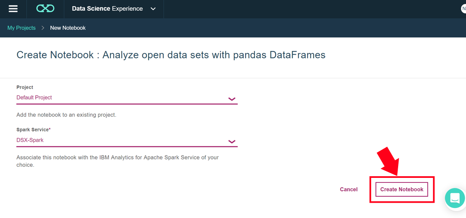466x218 pixels.
Task: Click the Create Notebook button
Action: click(402, 189)
